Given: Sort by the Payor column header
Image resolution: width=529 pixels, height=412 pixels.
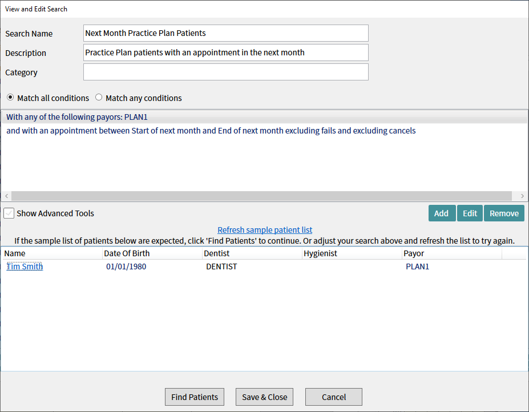Looking at the screenshot, I should [452, 253].
